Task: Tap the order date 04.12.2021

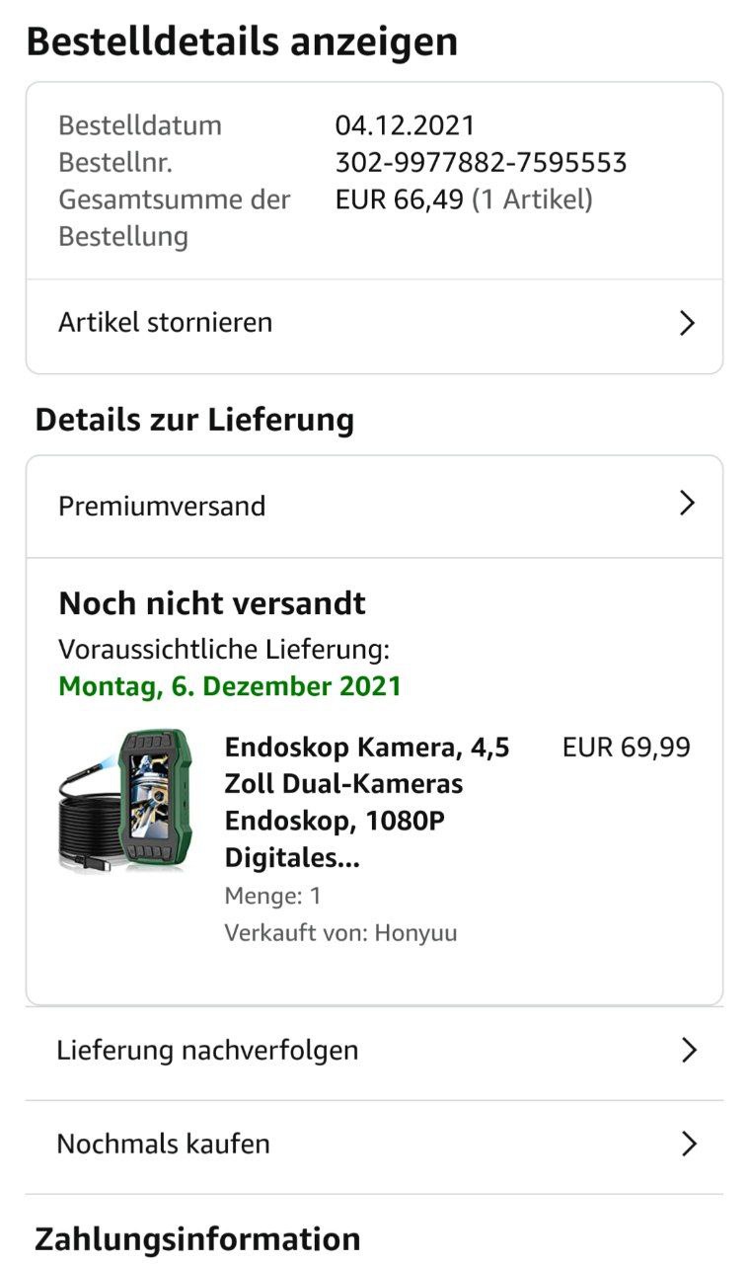Action: coord(405,125)
